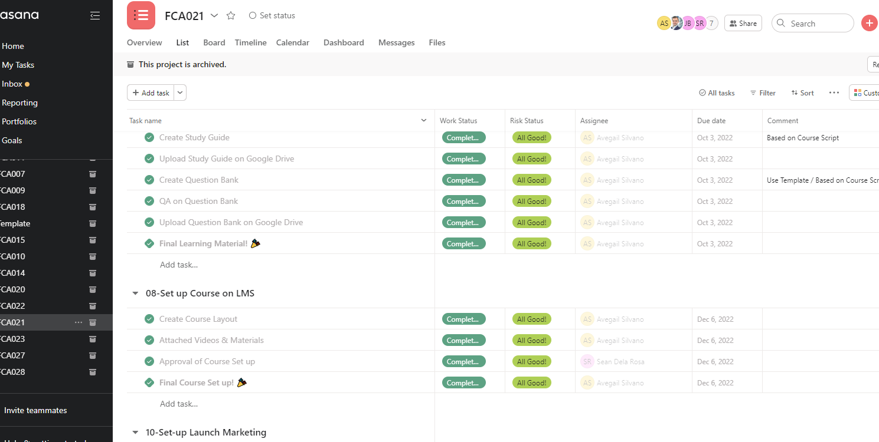Click the red plus quick-add button

coord(869,23)
